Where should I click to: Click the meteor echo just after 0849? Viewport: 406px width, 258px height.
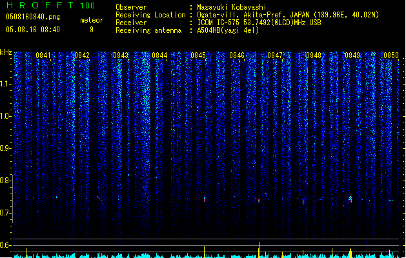(x=350, y=199)
